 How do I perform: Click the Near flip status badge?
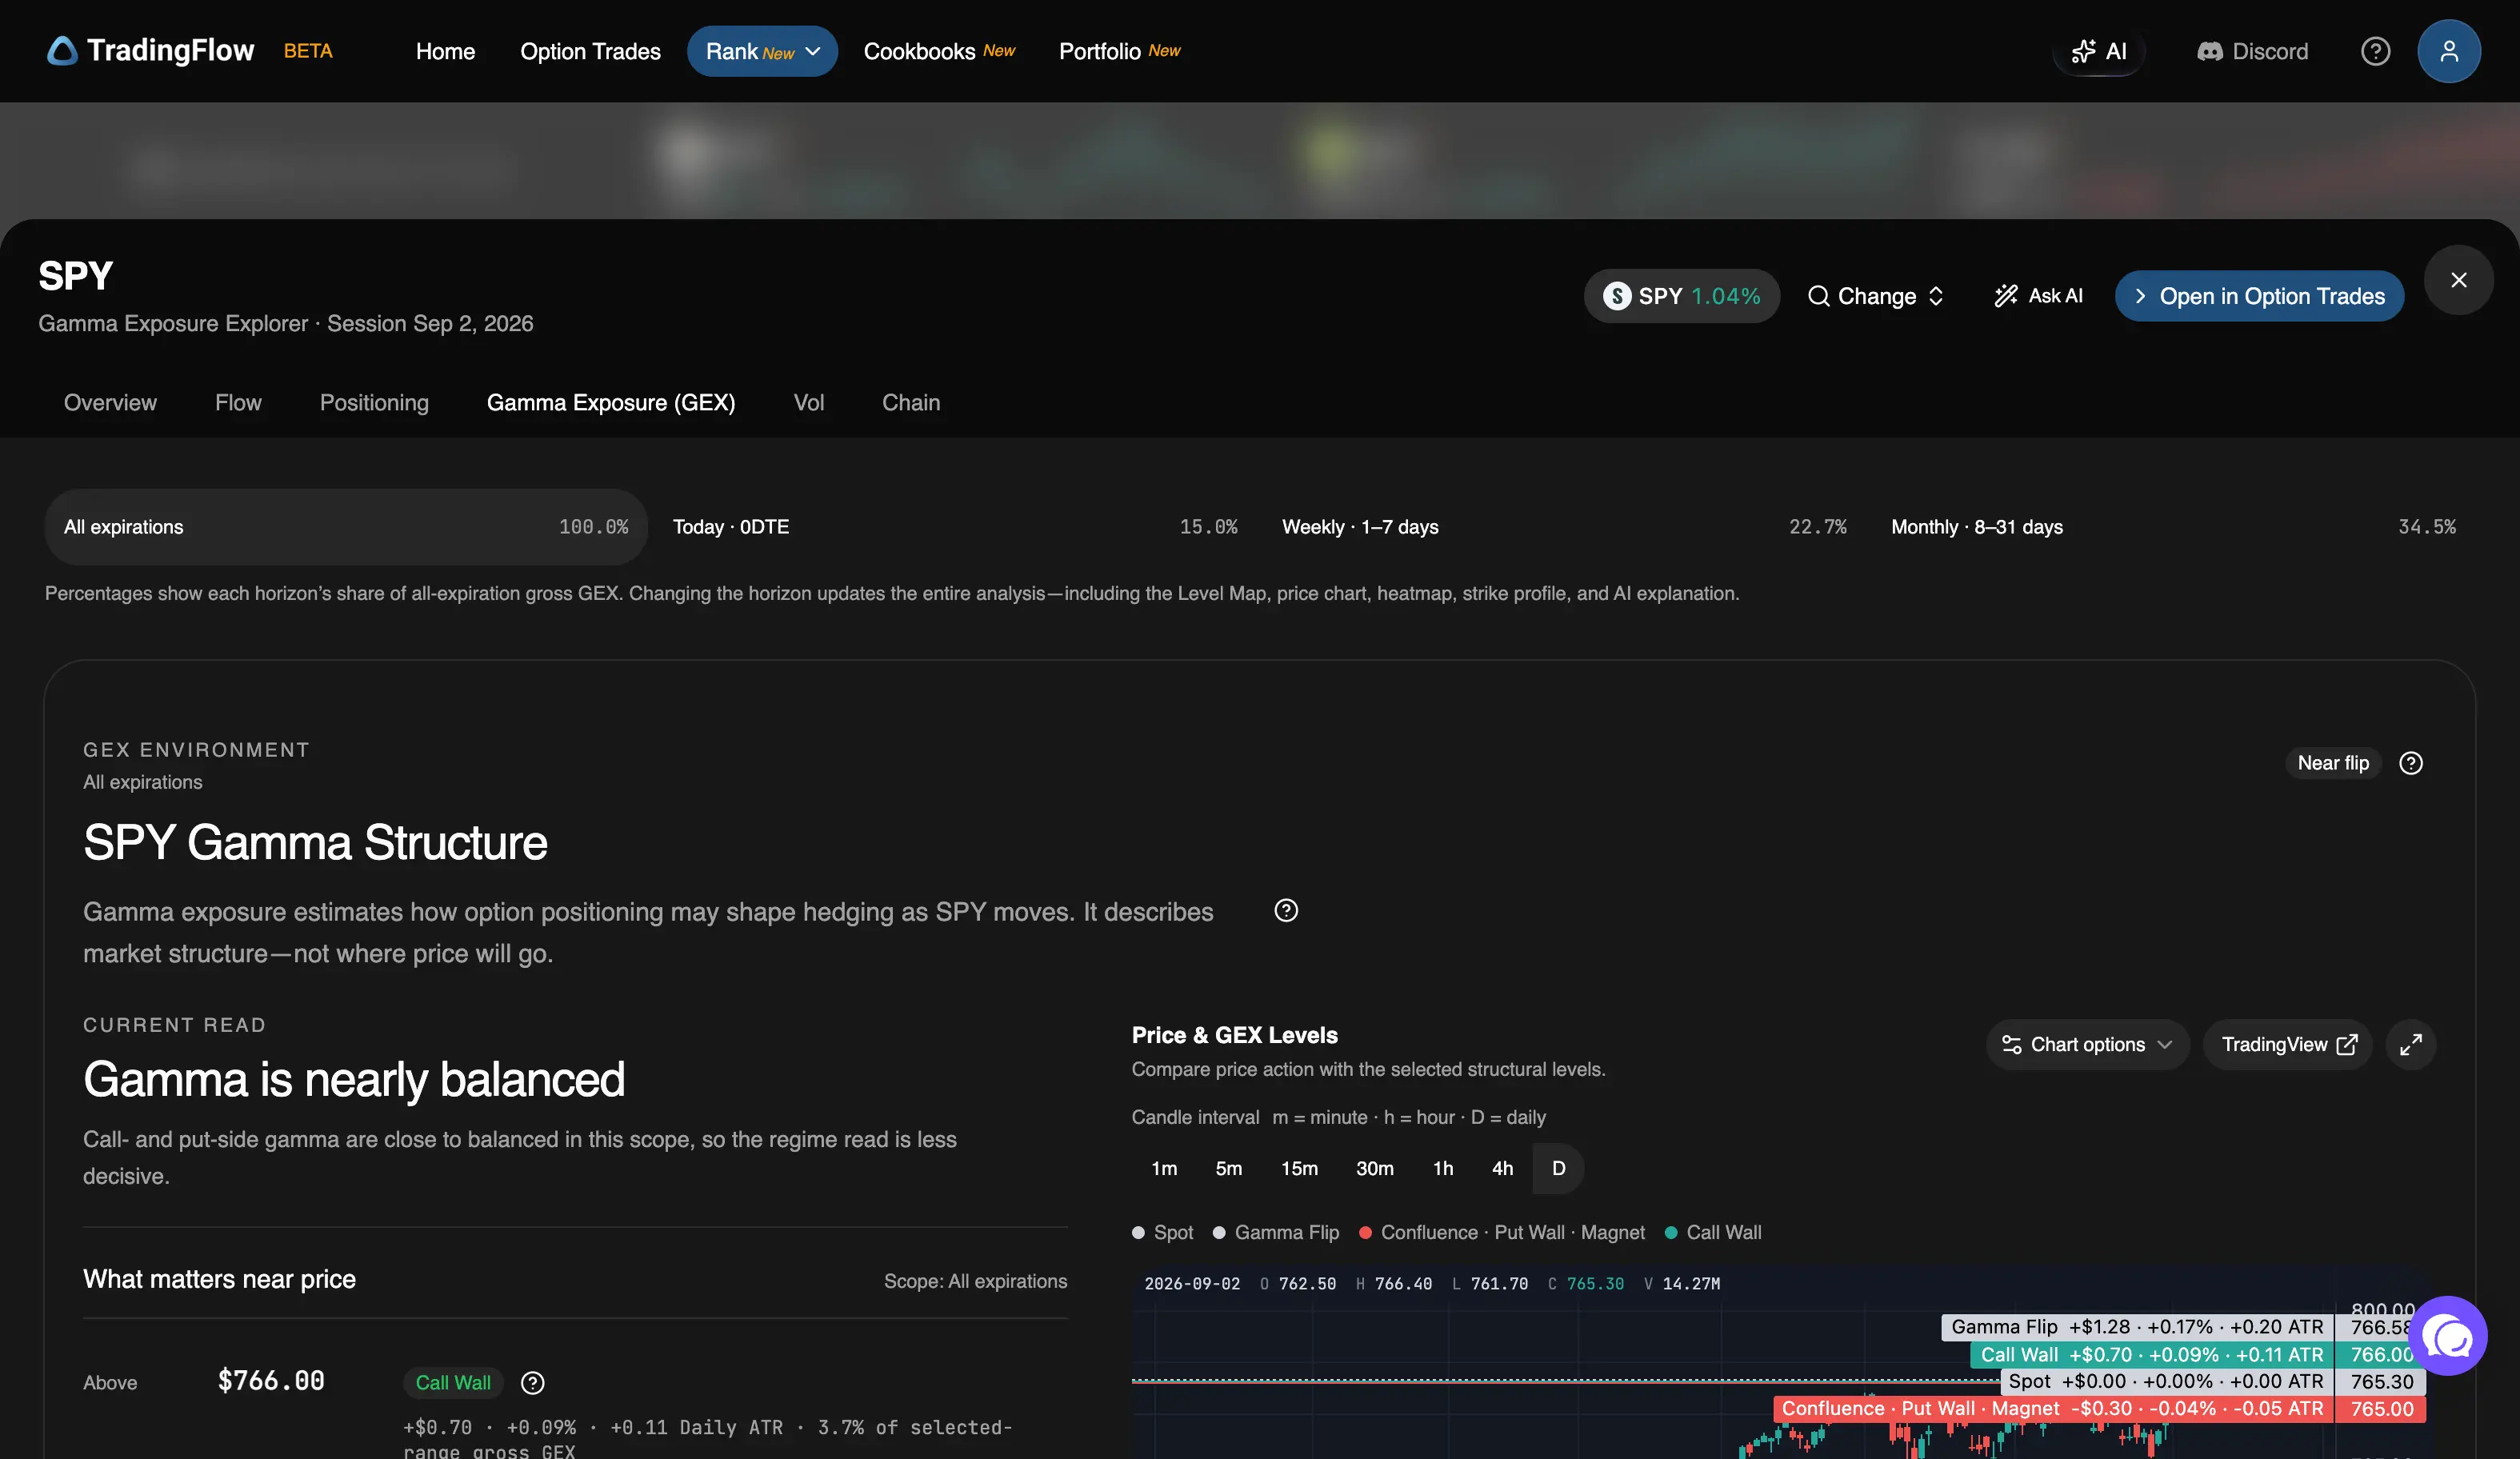pos(2333,763)
